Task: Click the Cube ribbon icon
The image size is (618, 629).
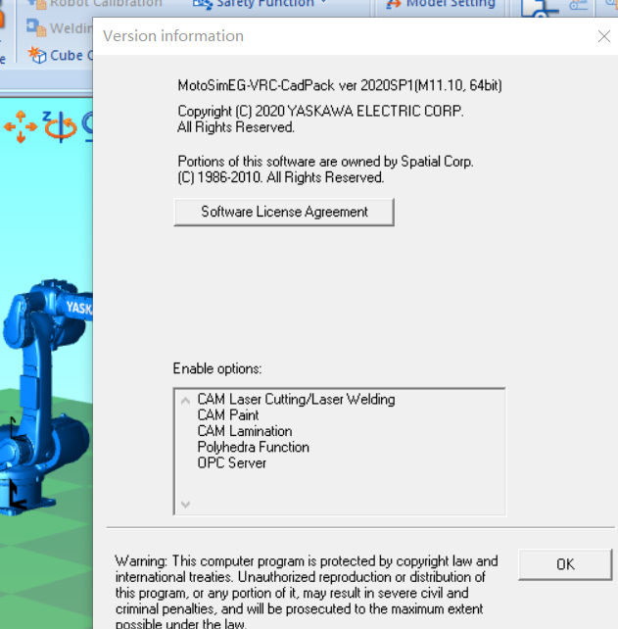Action: pos(37,55)
